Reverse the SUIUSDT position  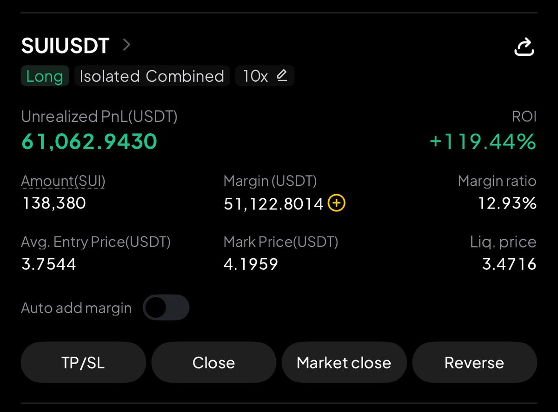click(474, 362)
